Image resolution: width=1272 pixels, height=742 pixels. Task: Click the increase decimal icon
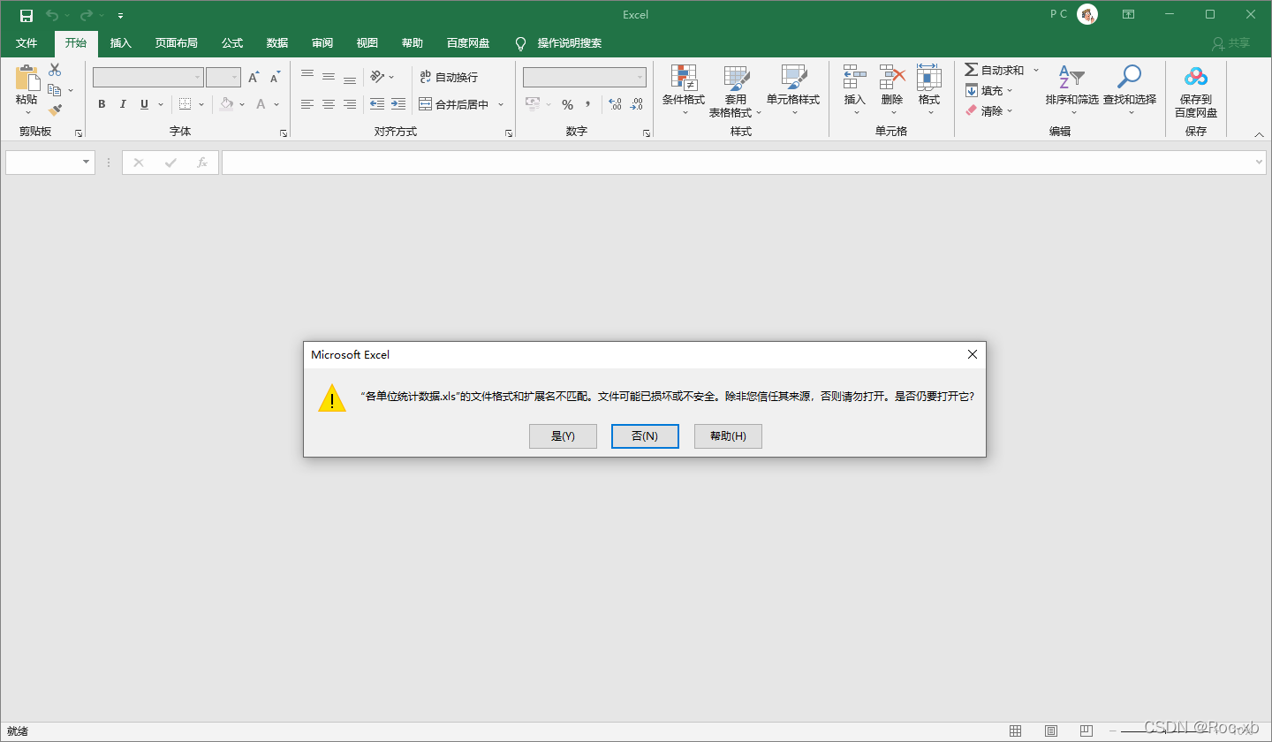(616, 104)
